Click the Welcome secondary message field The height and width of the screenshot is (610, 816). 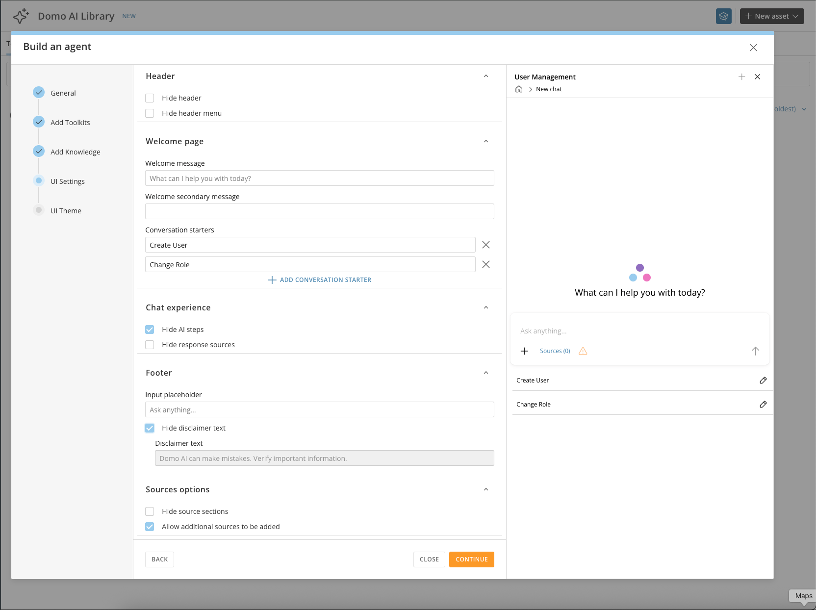coord(320,211)
